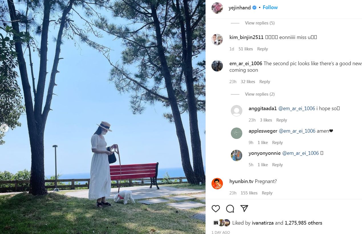Open the yejinhand username link
This screenshot has height=234, width=362.
[240, 8]
